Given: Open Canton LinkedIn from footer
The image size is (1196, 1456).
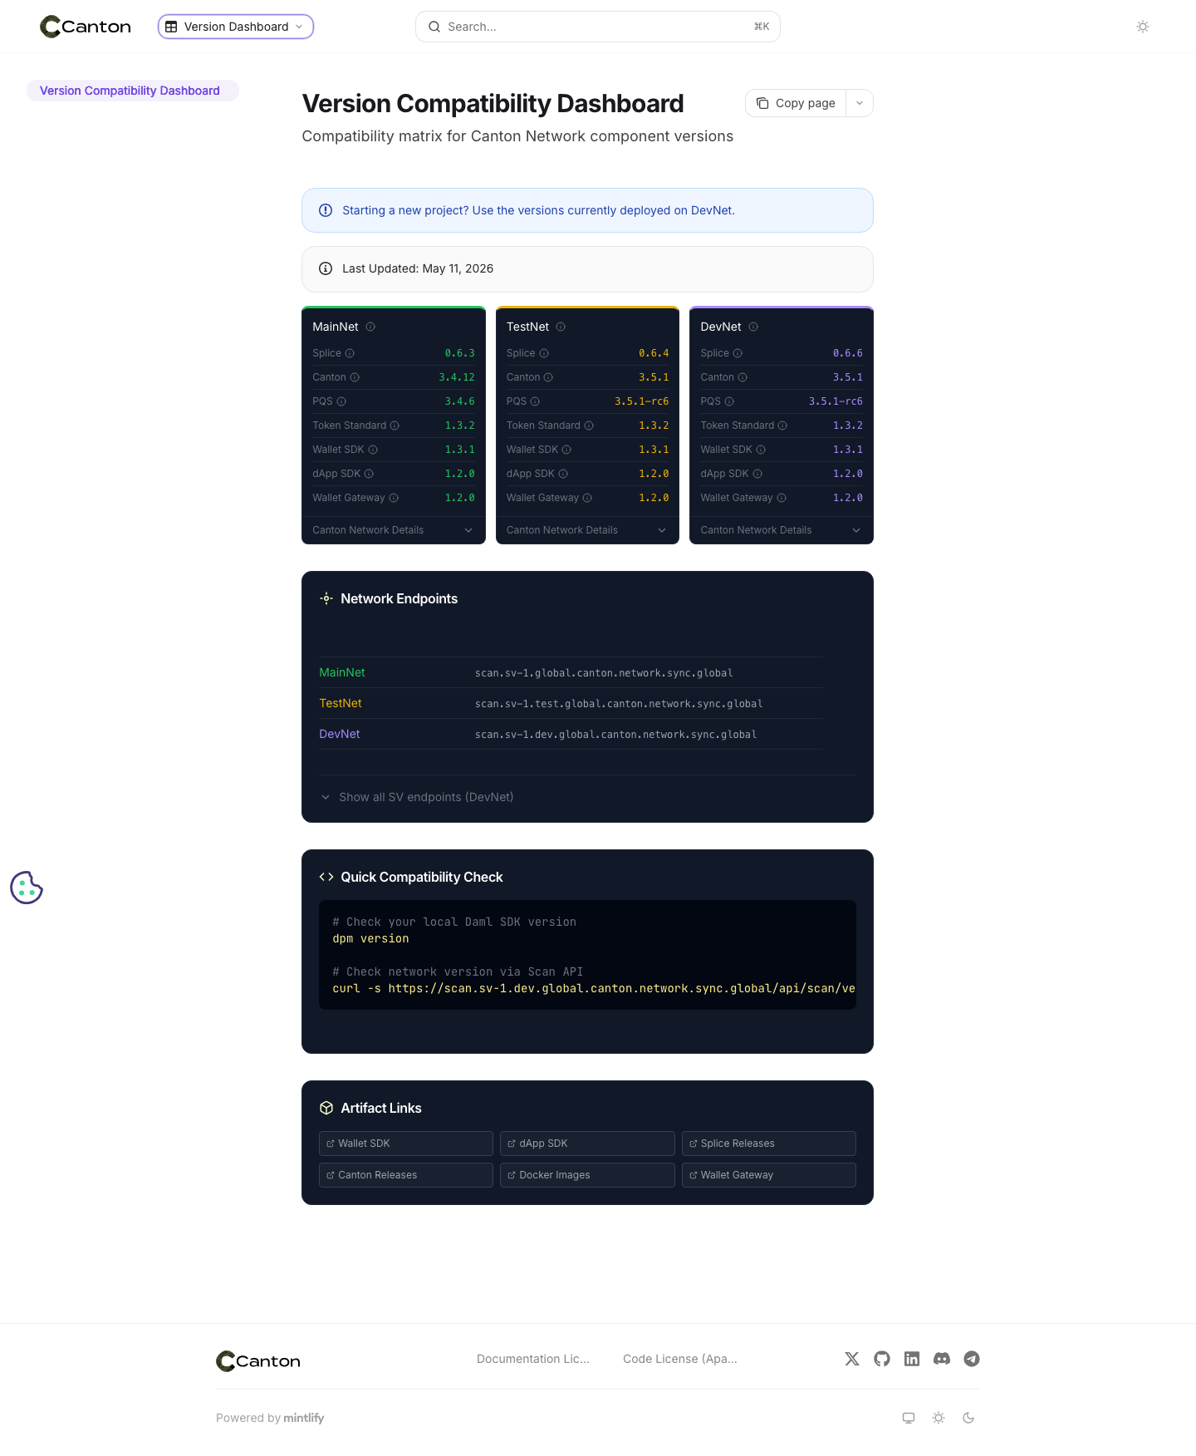Looking at the screenshot, I should (912, 1359).
